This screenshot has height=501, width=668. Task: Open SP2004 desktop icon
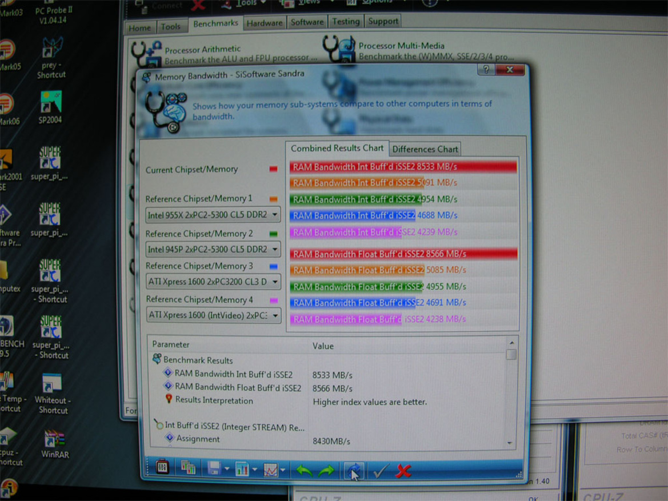point(51,107)
